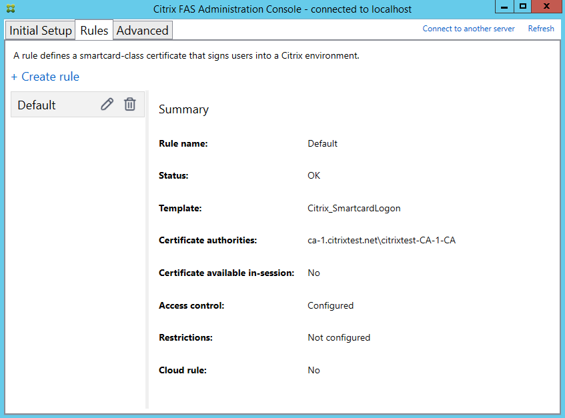This screenshot has width=565, height=418.
Task: Click the Status label
Action: [x=173, y=175]
